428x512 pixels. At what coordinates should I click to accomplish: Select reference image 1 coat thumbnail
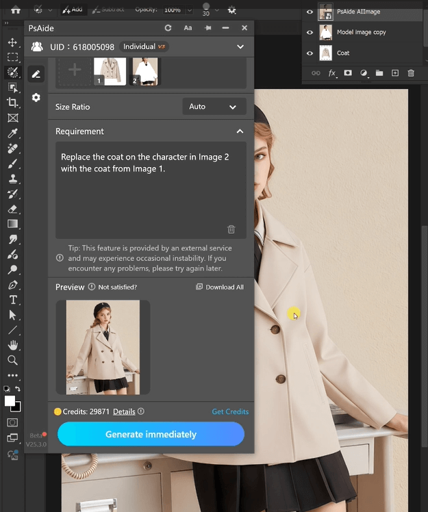(x=110, y=71)
